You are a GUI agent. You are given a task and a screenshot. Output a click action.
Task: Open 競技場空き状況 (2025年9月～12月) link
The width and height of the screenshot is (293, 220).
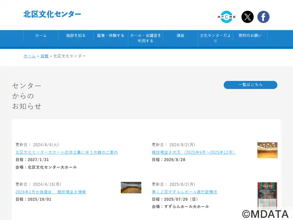click(x=194, y=152)
